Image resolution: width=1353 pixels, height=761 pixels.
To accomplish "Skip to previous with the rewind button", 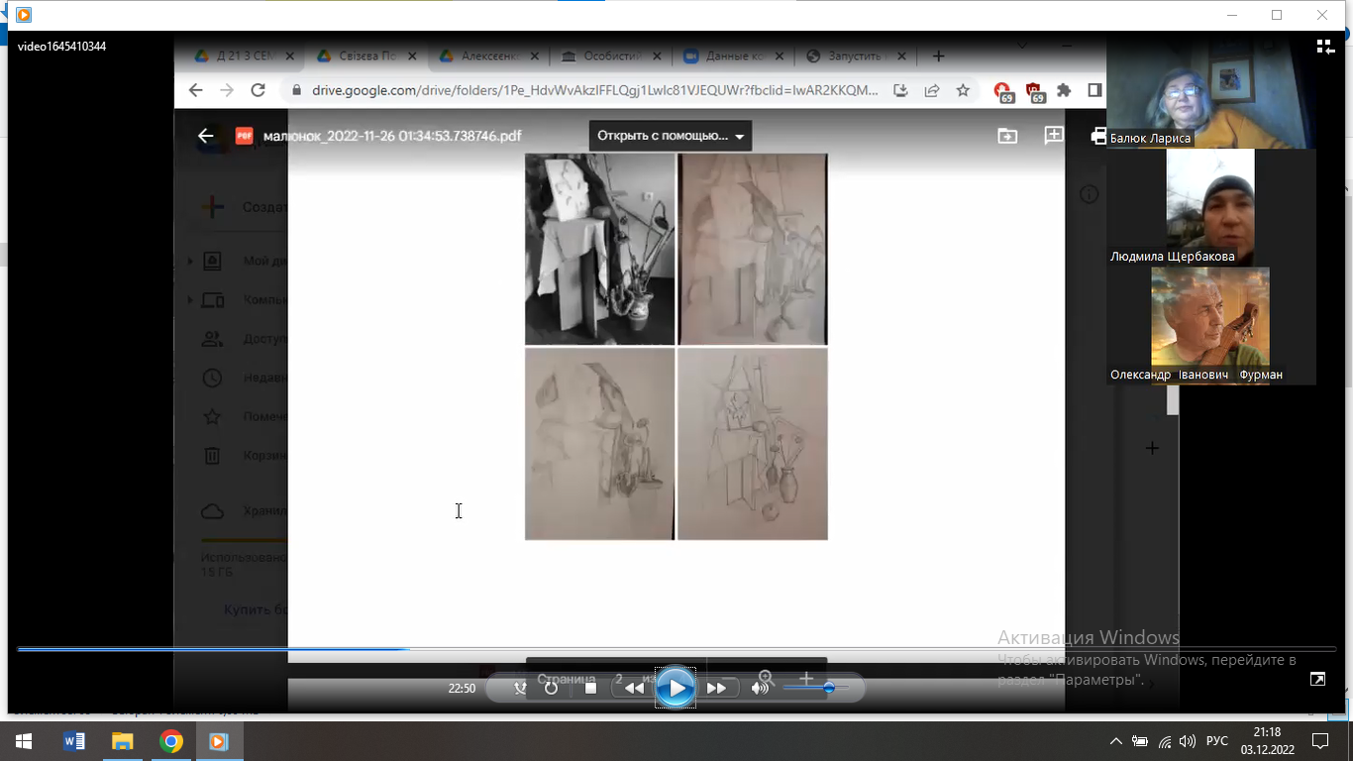I will click(634, 688).
